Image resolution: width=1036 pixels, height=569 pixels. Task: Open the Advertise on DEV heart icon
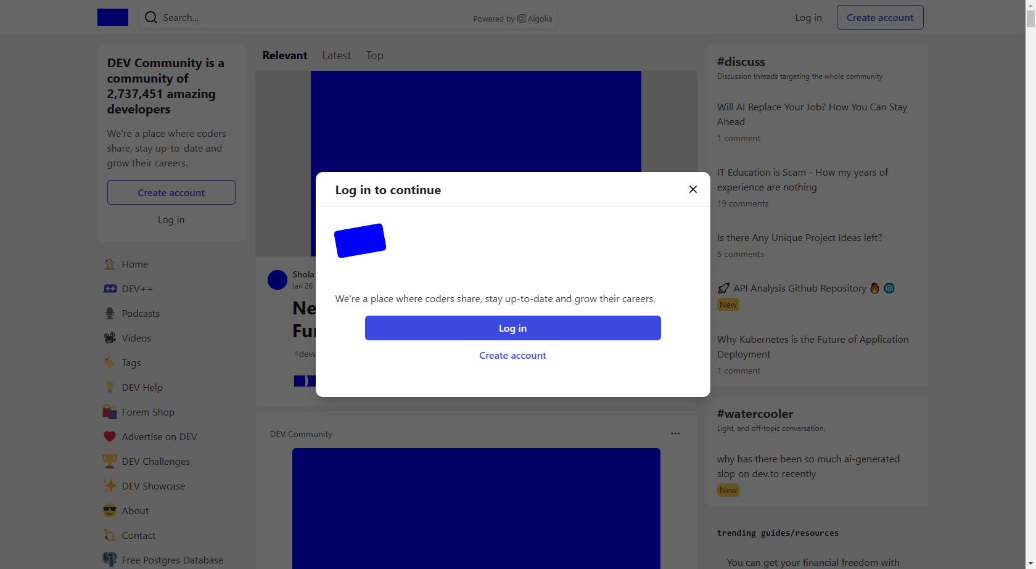click(110, 436)
